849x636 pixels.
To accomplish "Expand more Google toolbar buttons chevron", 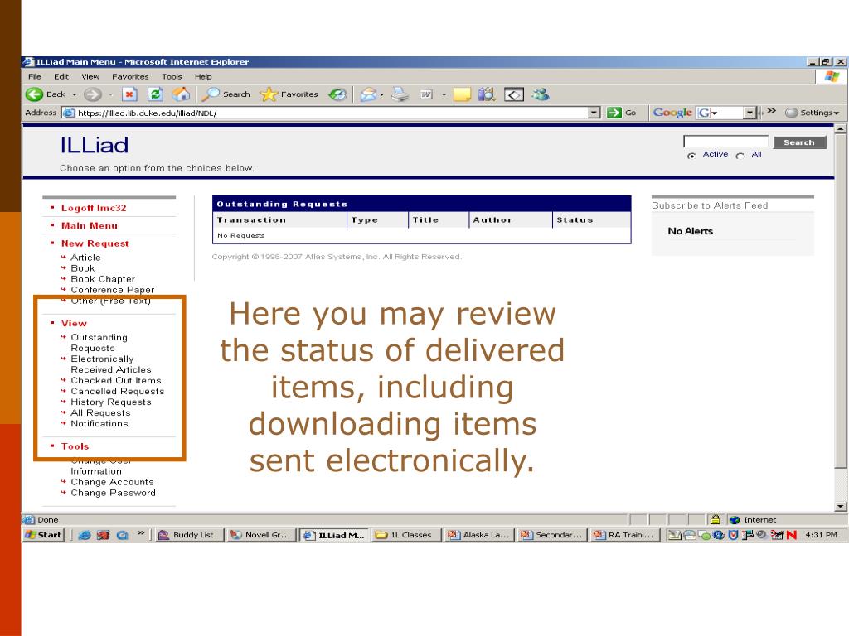I will pos(772,111).
